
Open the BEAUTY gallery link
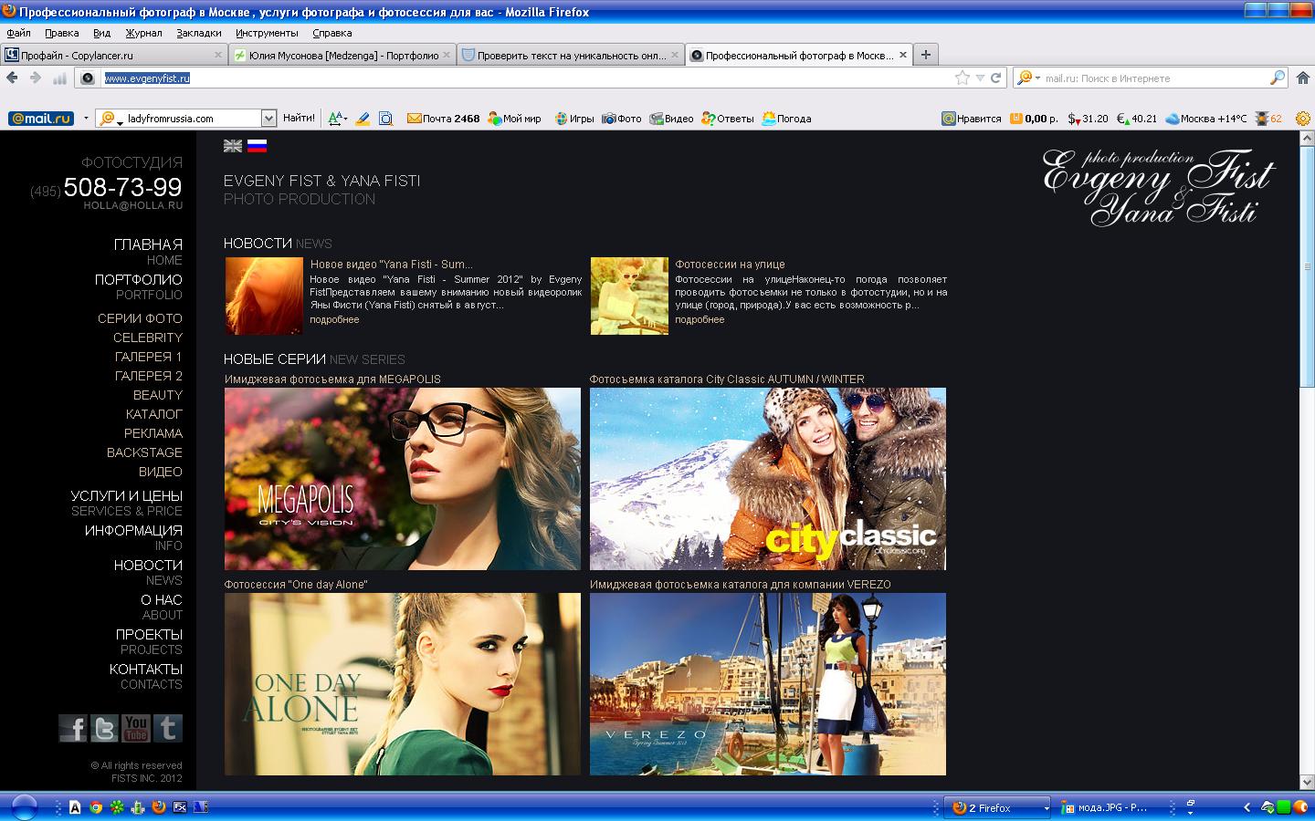(x=158, y=395)
